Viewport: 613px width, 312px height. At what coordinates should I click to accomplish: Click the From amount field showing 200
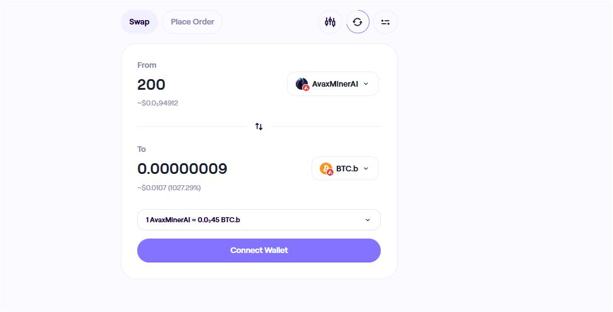pyautogui.click(x=152, y=85)
